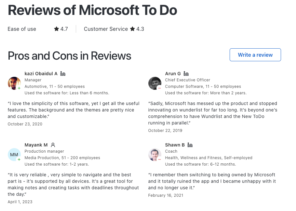Image resolution: width=296 pixels, height=211 pixels.
Task: Click Shawn B's avatar photo
Action: 155,155
